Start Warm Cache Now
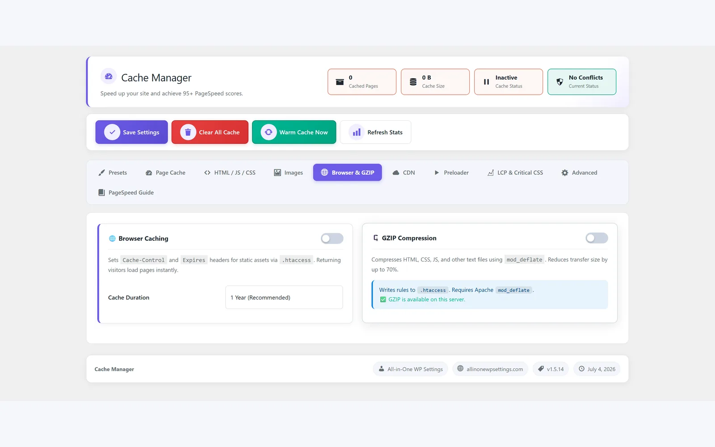This screenshot has width=715, height=447. point(294,132)
